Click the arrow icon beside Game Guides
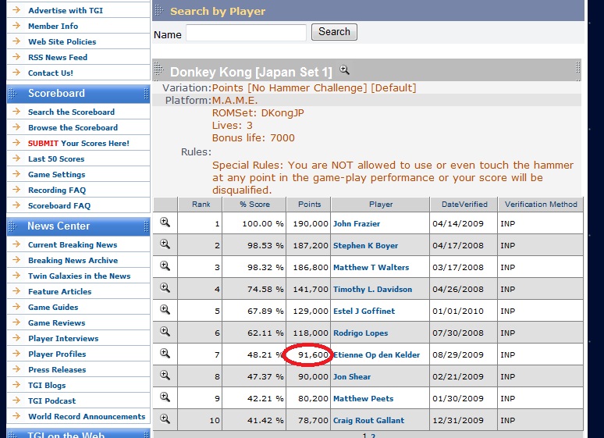Image resolution: width=604 pixels, height=438 pixels. 16,307
